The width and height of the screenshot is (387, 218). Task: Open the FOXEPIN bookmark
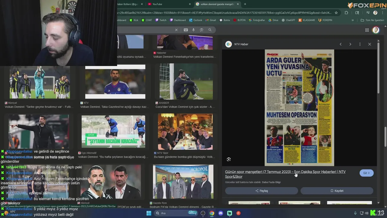325,20
